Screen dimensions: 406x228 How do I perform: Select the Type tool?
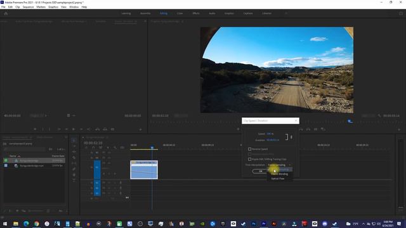[74, 180]
